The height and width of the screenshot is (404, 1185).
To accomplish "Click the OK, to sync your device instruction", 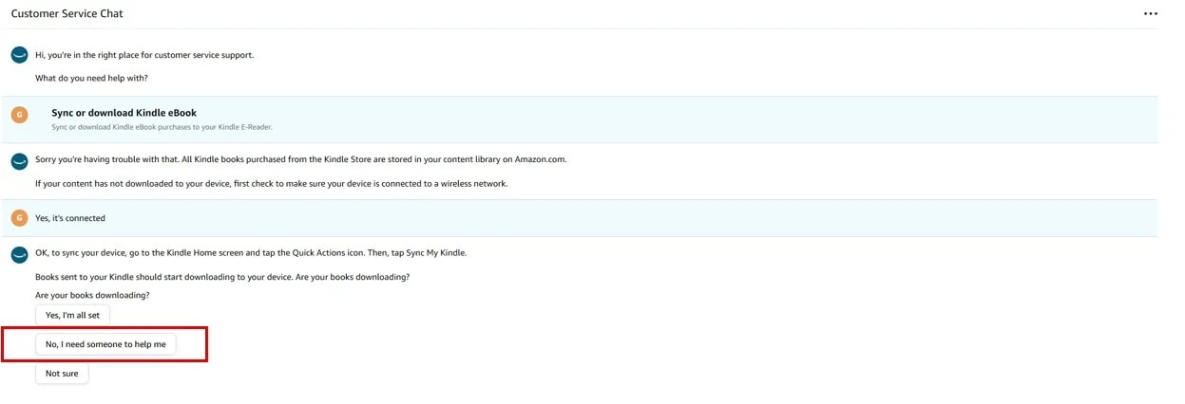I will [x=251, y=253].
